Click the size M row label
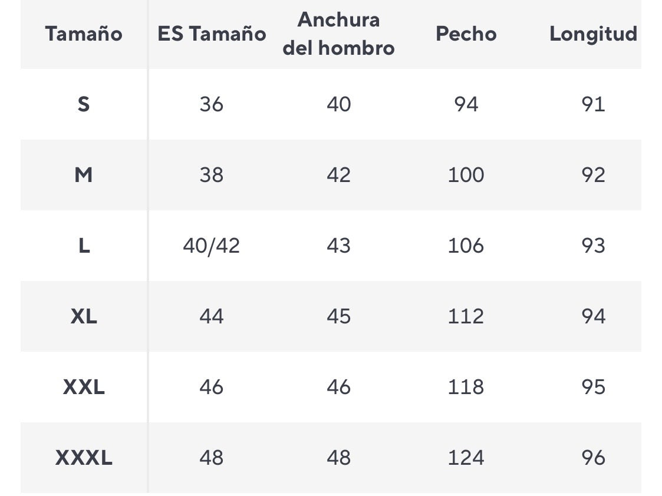This screenshot has width=662, height=496. point(84,175)
